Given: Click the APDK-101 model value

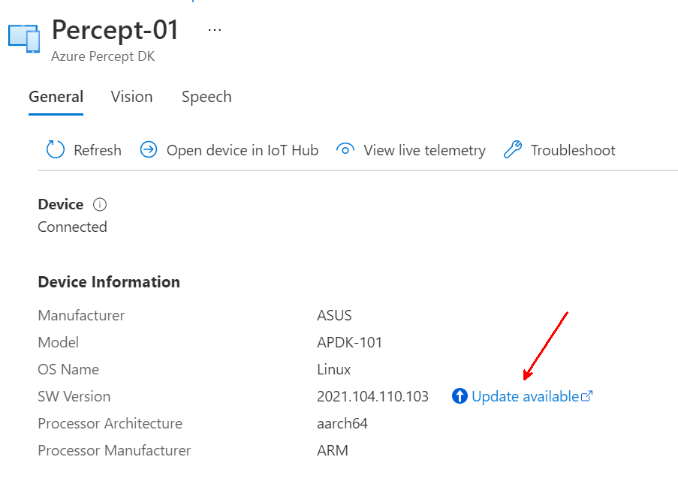Looking at the screenshot, I should (349, 343).
